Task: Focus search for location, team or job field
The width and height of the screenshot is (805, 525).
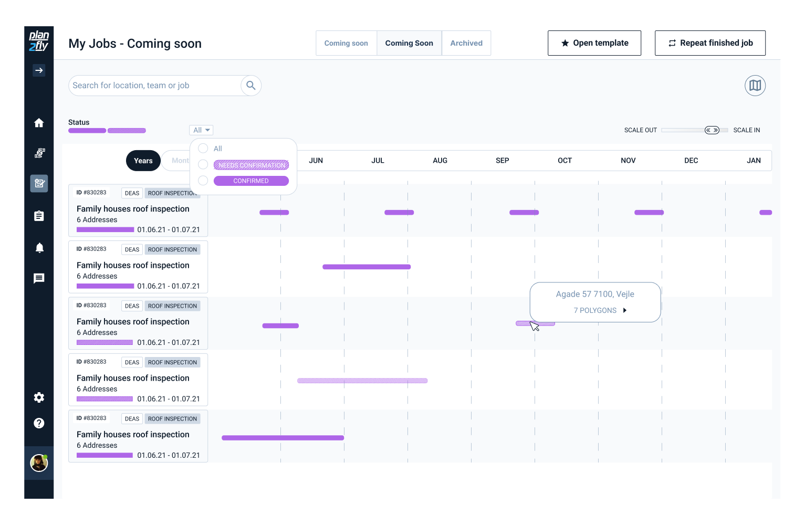Action: tap(155, 86)
